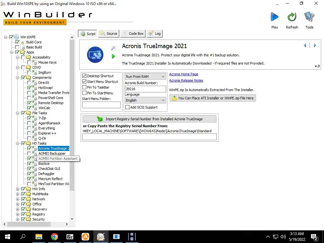Open Google Chrome from taskbar
324x243 pixels.
(x=54, y=237)
